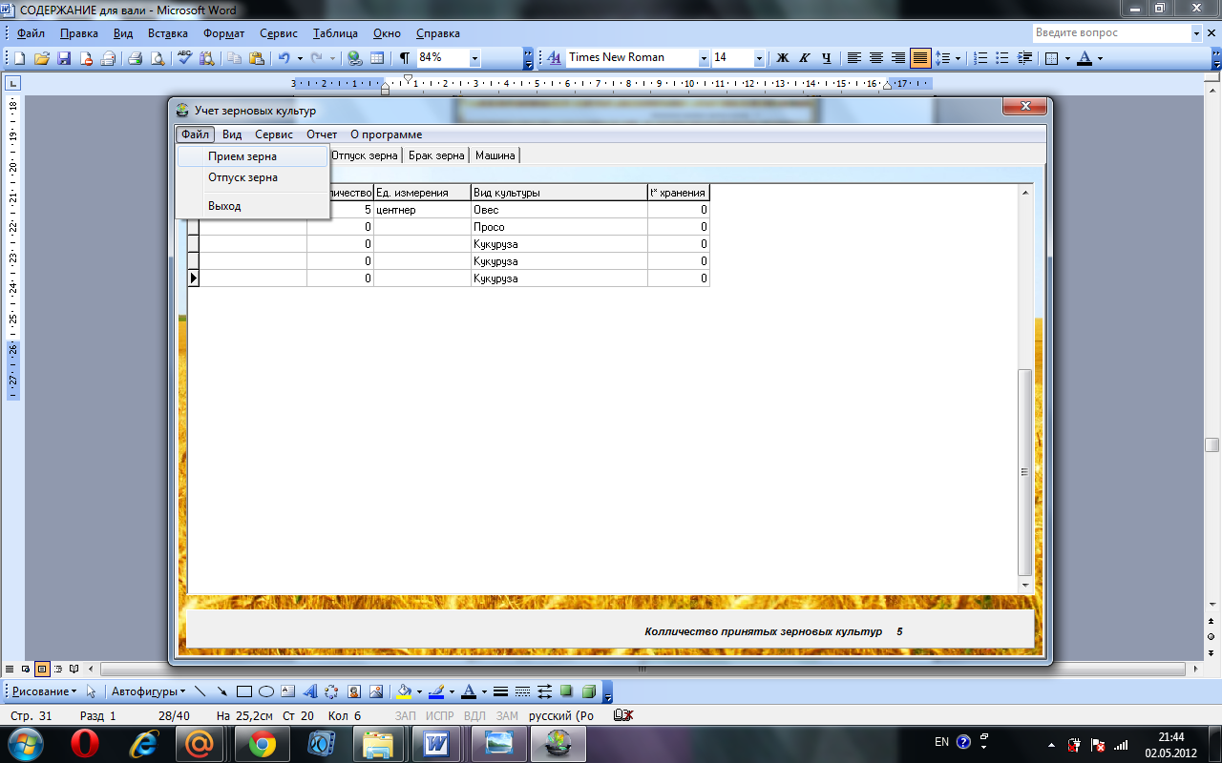The width and height of the screenshot is (1222, 763).
Task: Click the increase indent icon
Action: click(x=1024, y=58)
